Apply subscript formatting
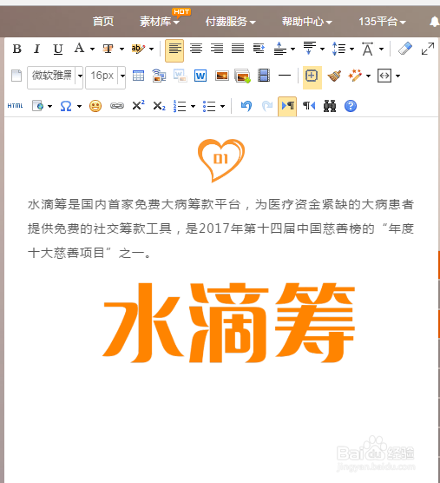Image resolution: width=440 pixels, height=483 pixels. (159, 106)
